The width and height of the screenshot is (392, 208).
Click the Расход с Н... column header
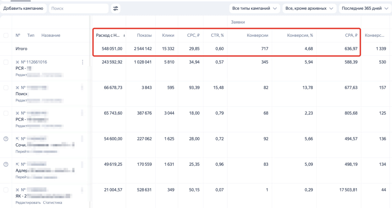pyautogui.click(x=108, y=36)
